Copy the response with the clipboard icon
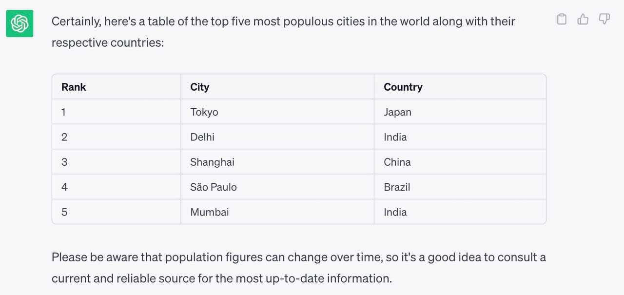The height and width of the screenshot is (295, 624). click(562, 19)
